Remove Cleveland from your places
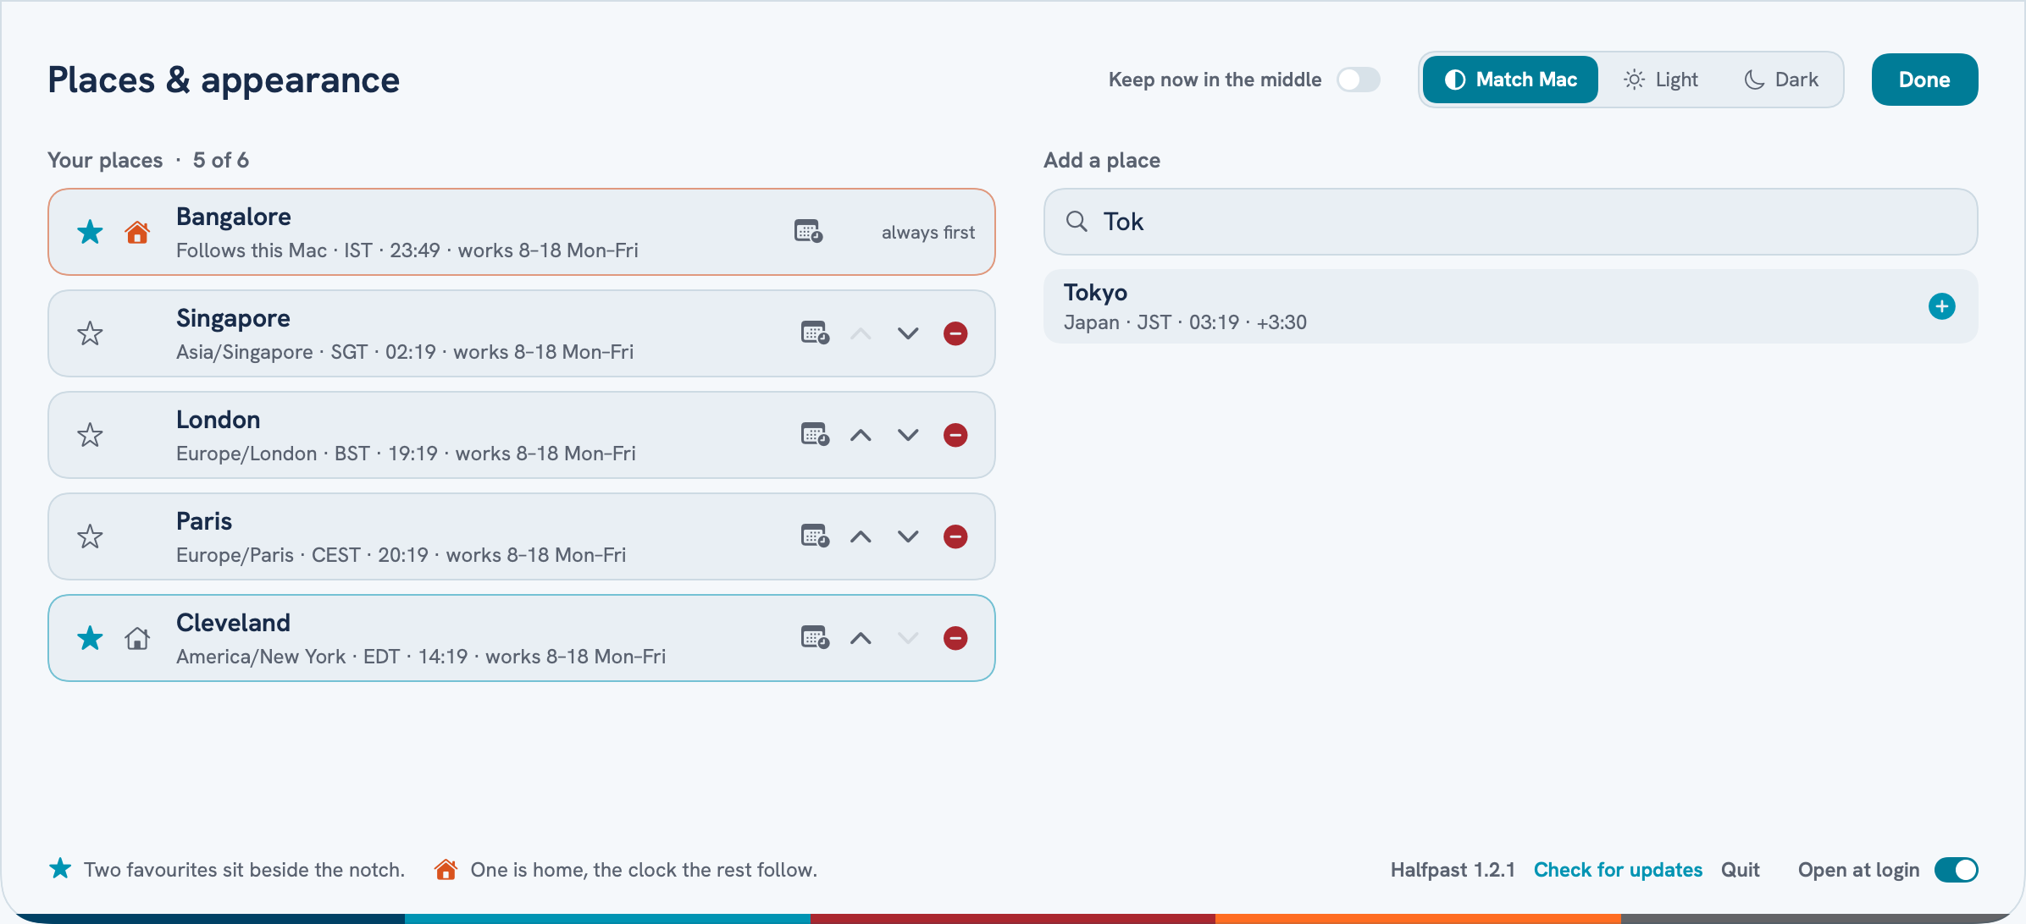Screen dimensions: 2026x924 (955, 638)
